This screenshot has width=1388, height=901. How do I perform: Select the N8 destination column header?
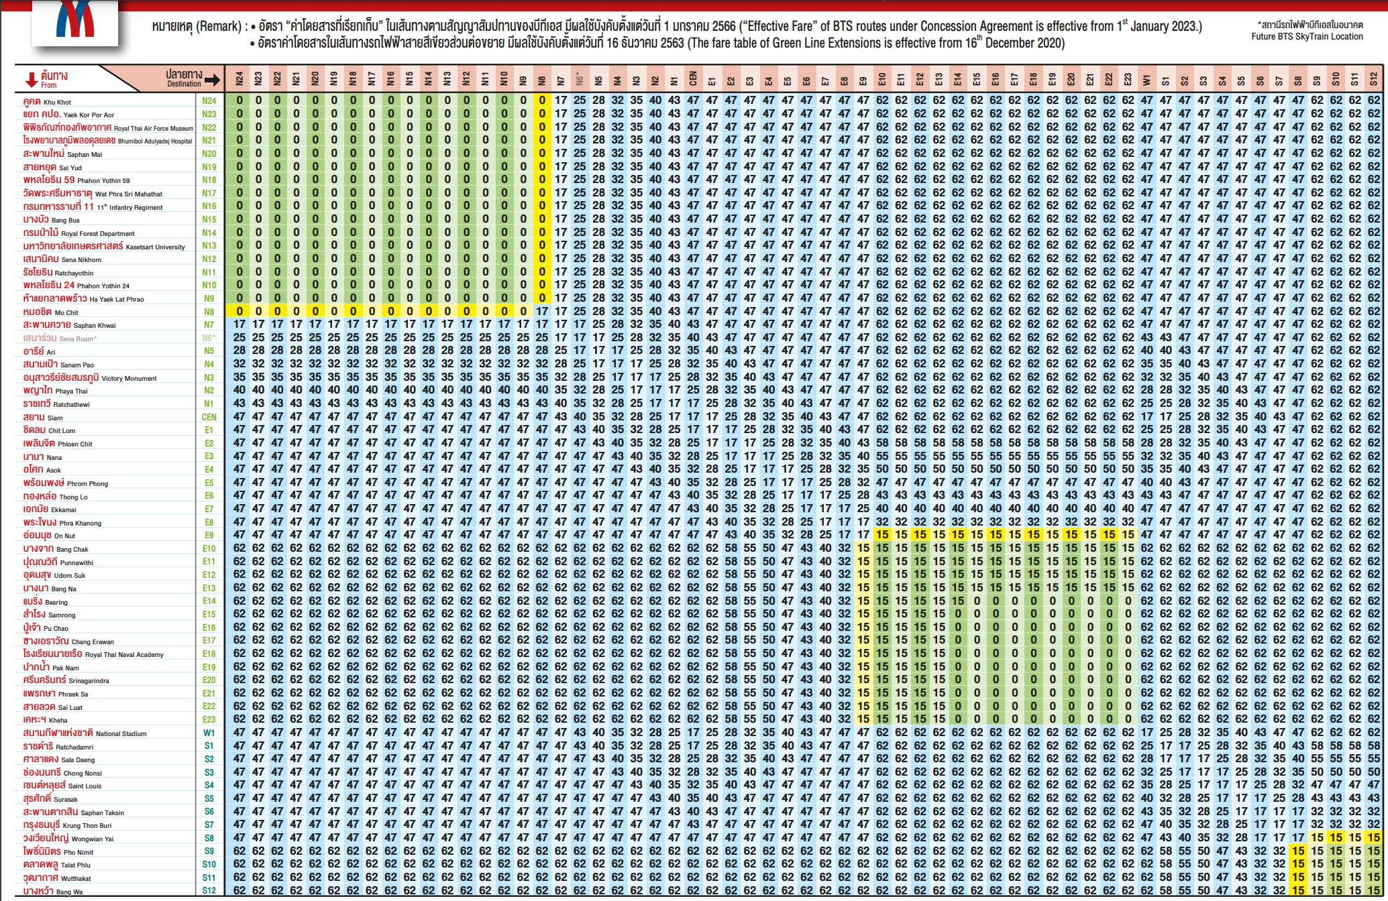(541, 80)
